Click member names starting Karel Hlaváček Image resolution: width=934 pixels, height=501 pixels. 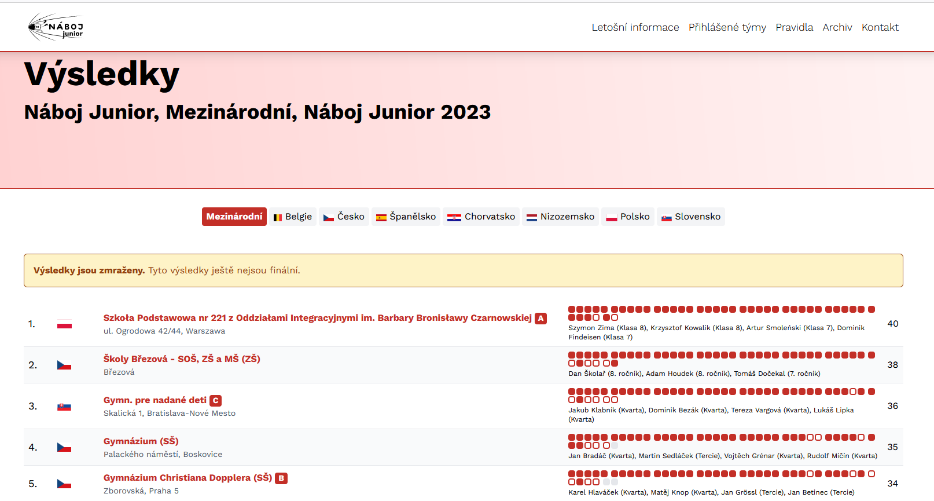coord(711,492)
